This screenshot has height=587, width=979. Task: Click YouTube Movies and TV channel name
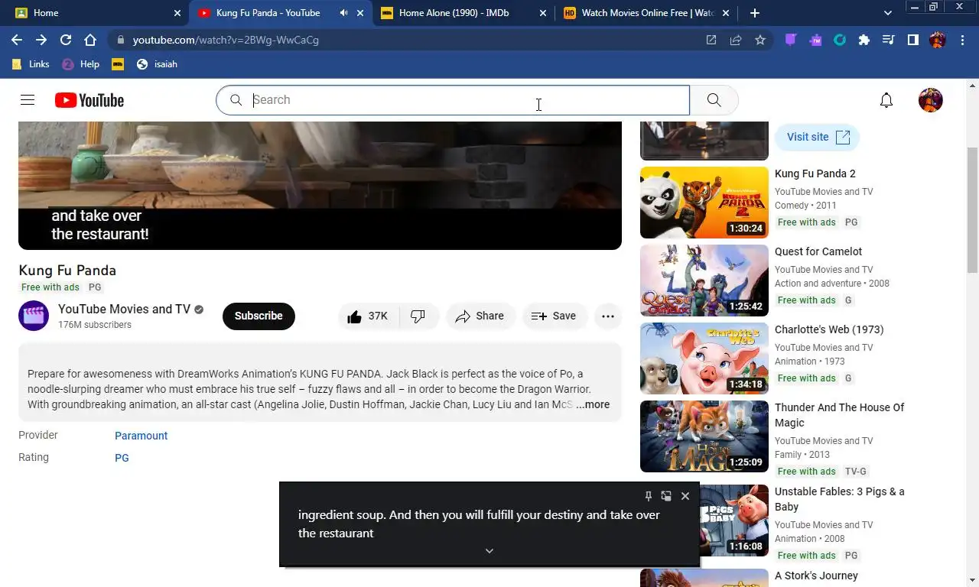click(x=124, y=309)
